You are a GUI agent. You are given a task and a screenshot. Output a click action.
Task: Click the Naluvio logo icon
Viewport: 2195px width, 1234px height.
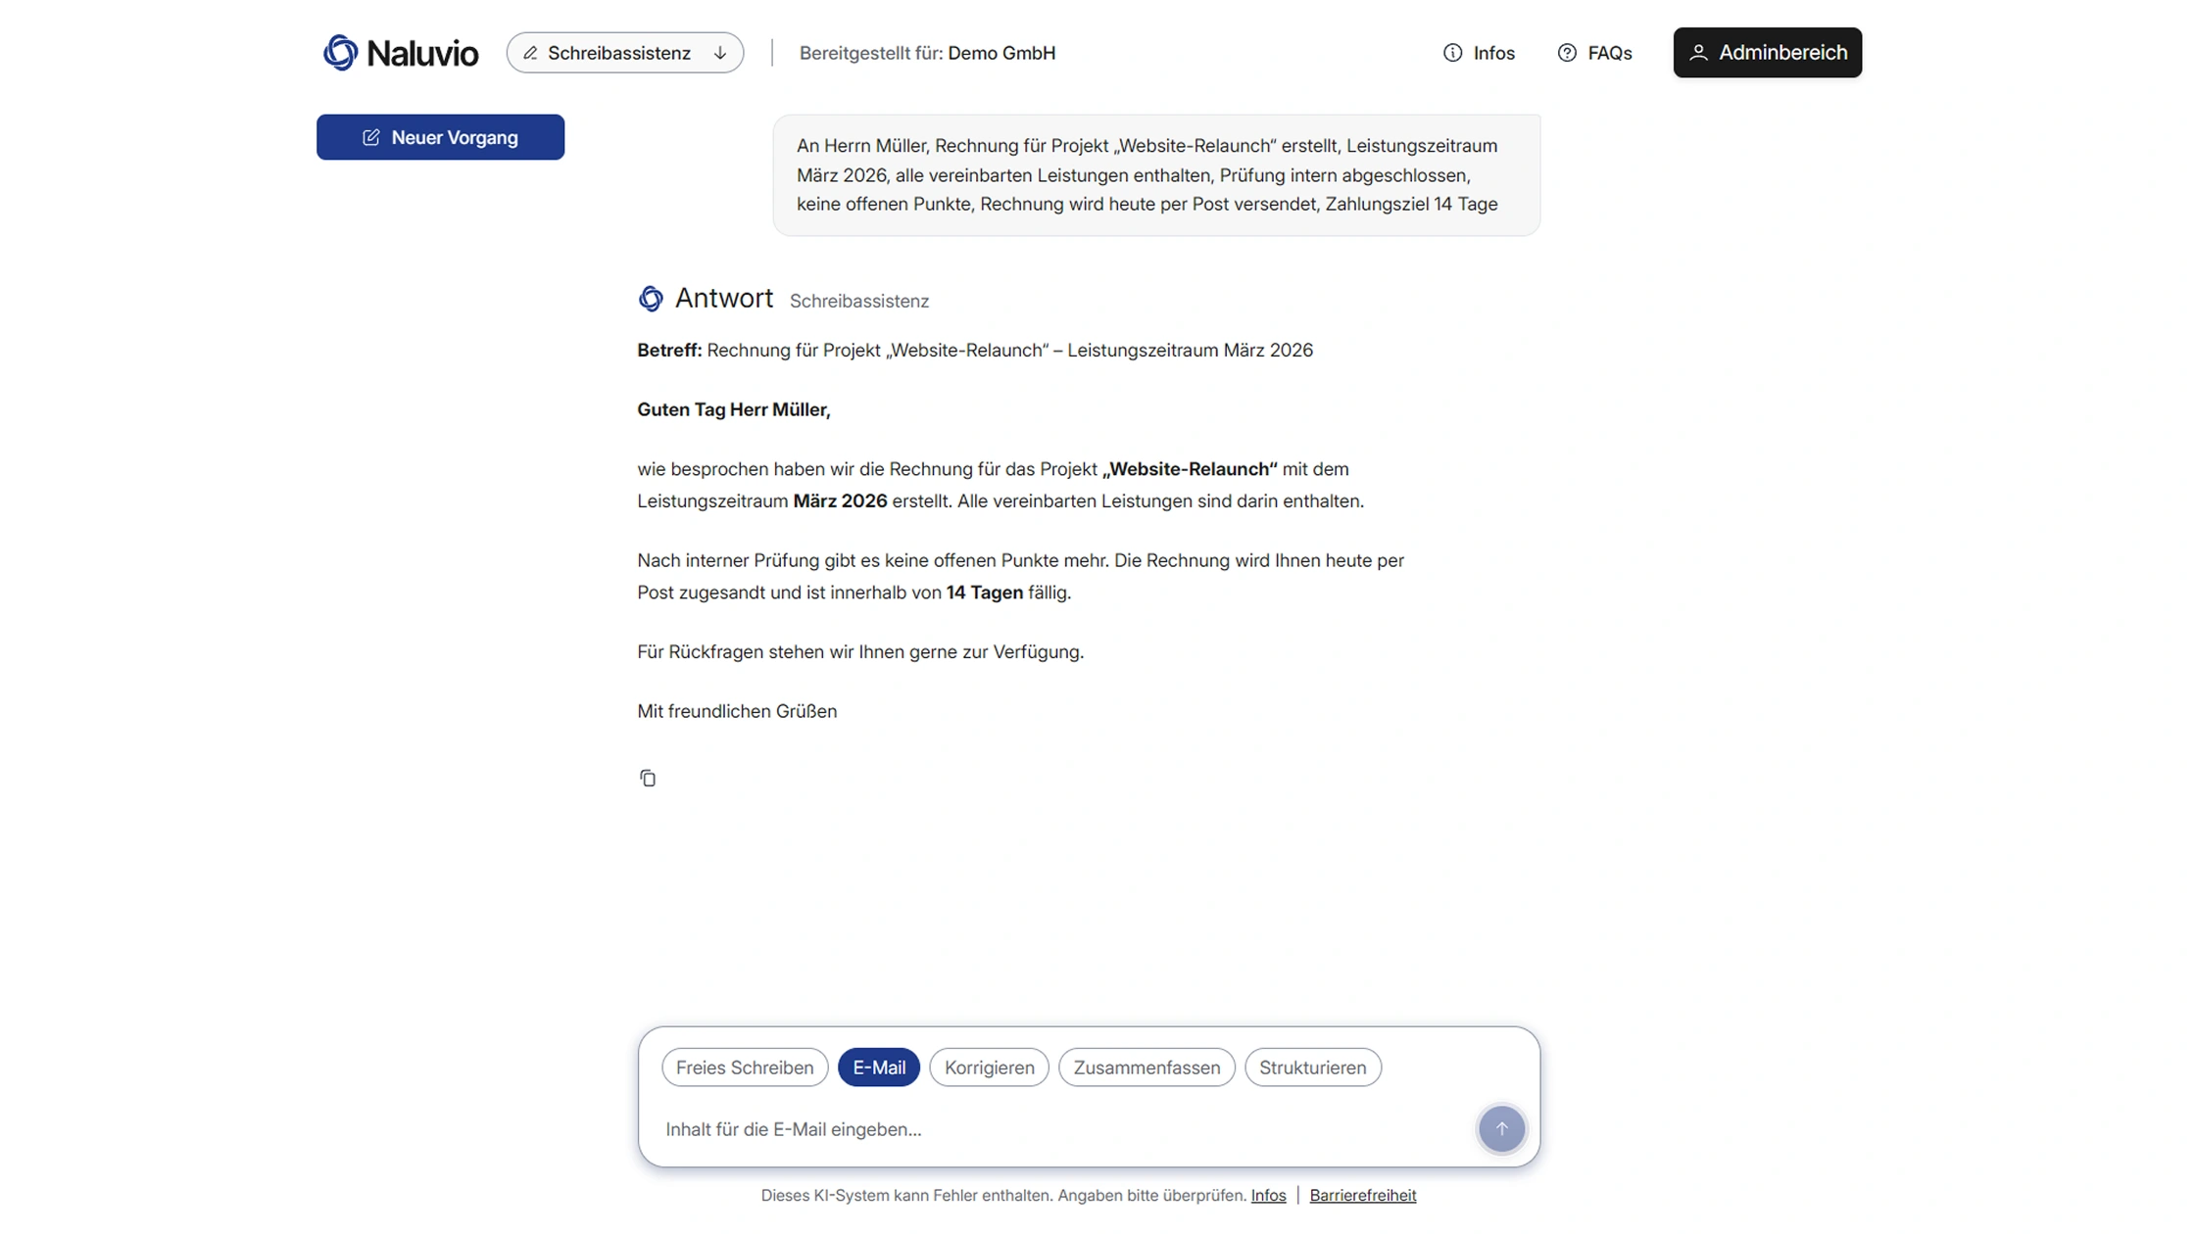(x=340, y=53)
